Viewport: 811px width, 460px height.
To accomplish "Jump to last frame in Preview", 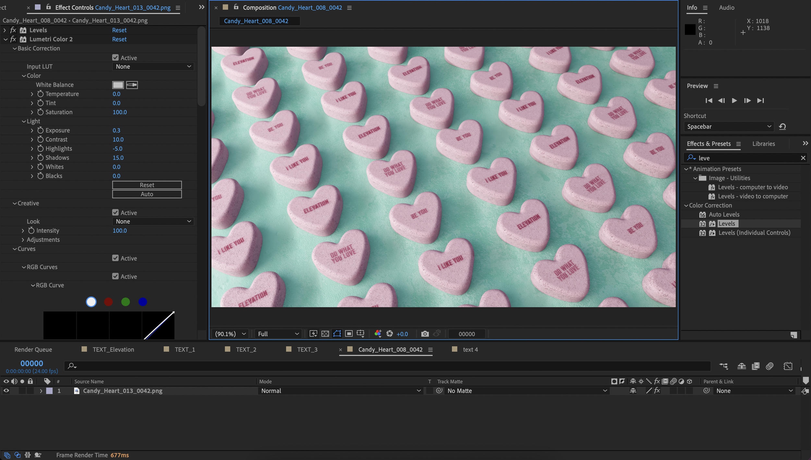I will click(761, 101).
